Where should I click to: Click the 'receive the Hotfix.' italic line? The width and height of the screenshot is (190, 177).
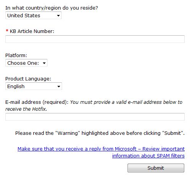[x=26, y=109]
